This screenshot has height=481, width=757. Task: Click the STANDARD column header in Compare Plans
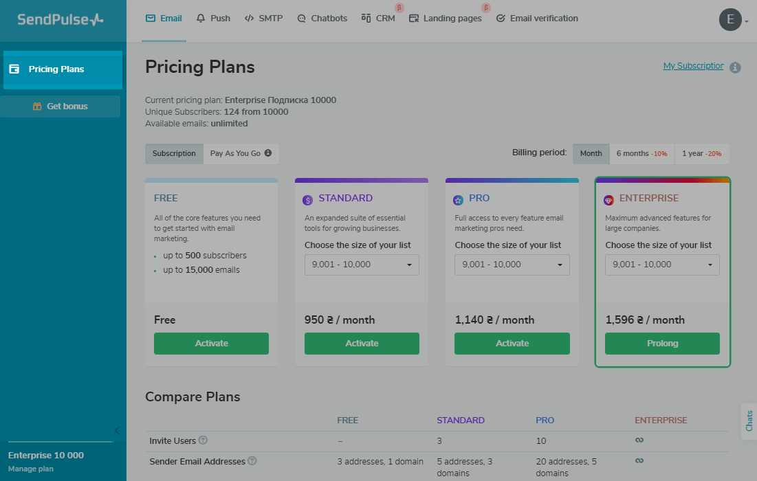tap(461, 421)
